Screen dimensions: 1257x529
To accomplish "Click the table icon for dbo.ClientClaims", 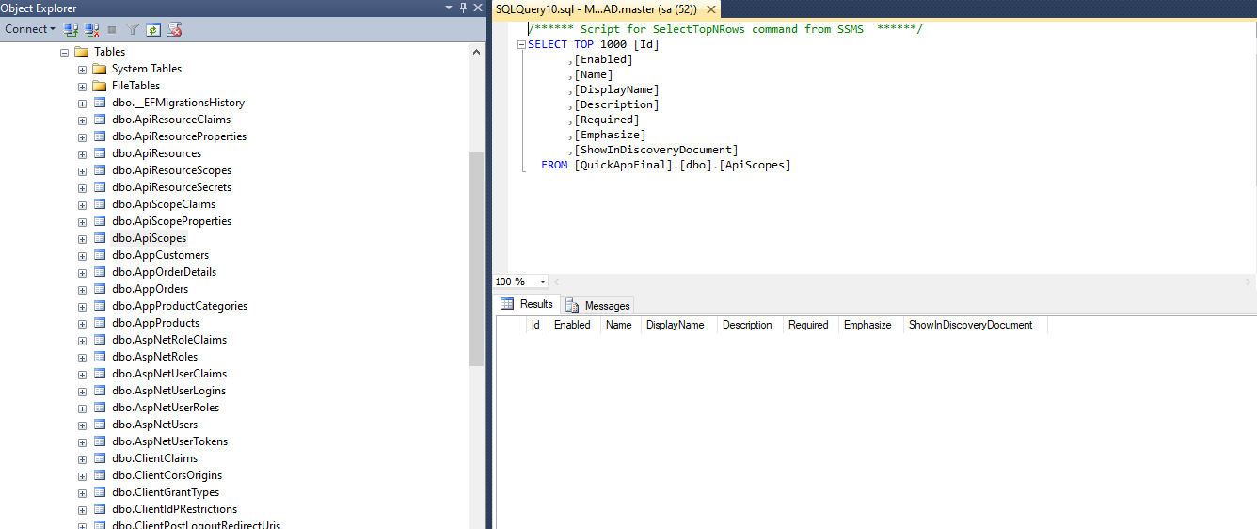I will (99, 458).
